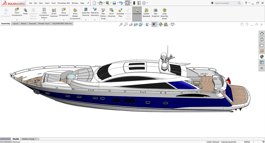Open Options gear icon
265x143 pixels.
[x=144, y=3]
